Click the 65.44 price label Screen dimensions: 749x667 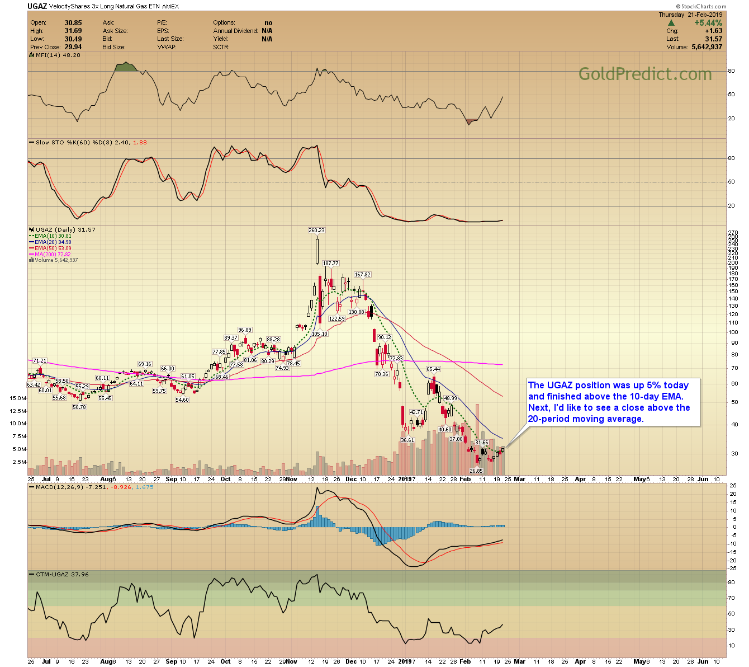click(433, 369)
